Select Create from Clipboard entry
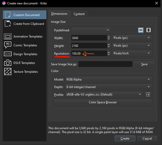The width and height of the screenshot is (162, 145). (x=25, y=24)
